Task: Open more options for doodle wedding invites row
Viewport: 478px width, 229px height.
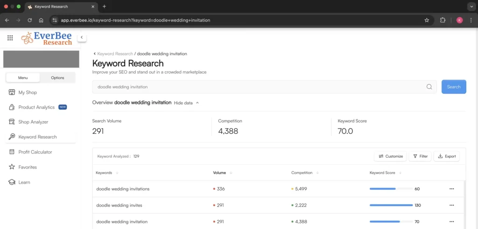Action: click(451, 205)
